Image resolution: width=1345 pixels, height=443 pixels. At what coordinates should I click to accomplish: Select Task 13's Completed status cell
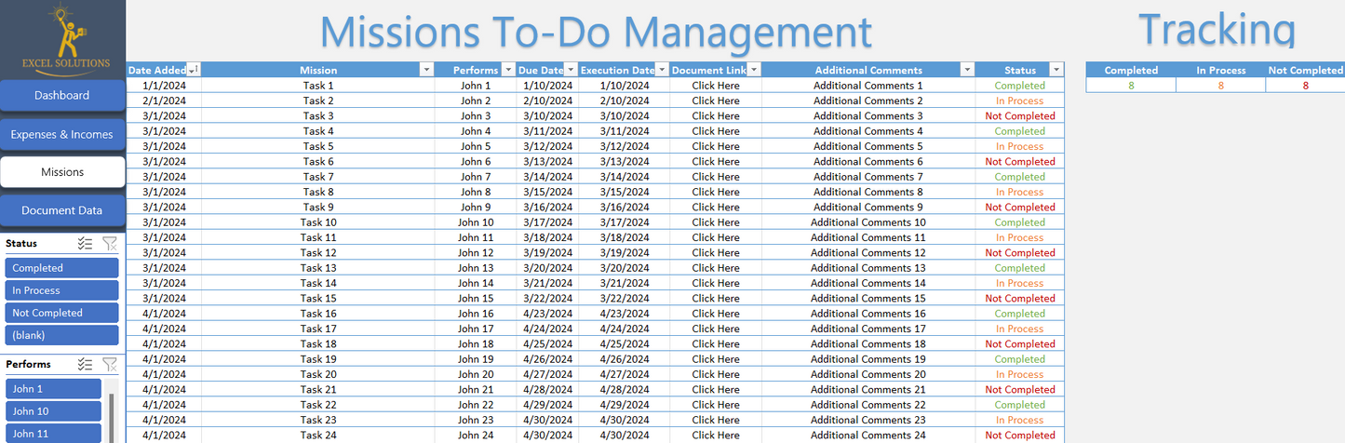coord(1020,268)
